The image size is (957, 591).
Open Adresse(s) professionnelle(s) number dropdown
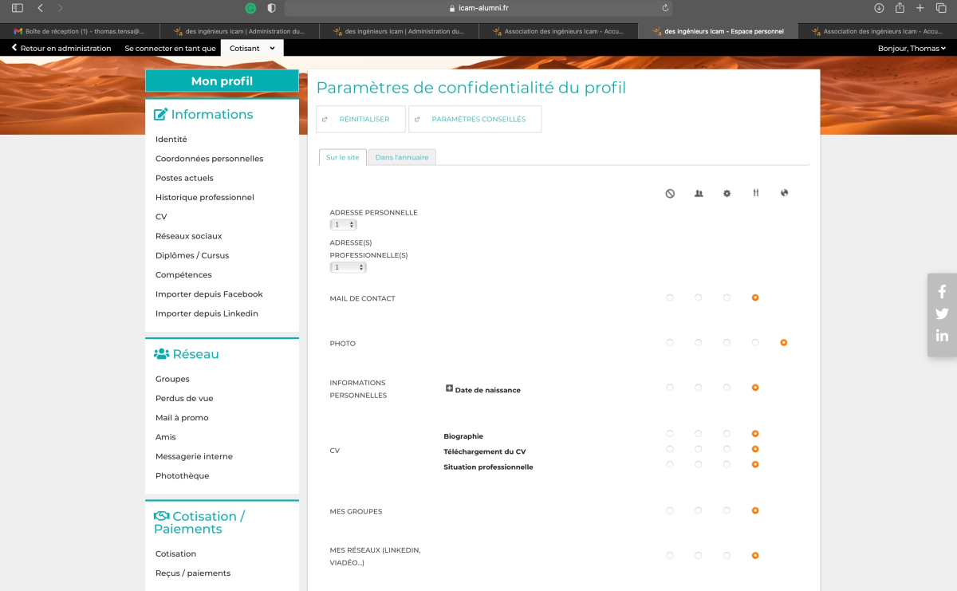tap(348, 267)
